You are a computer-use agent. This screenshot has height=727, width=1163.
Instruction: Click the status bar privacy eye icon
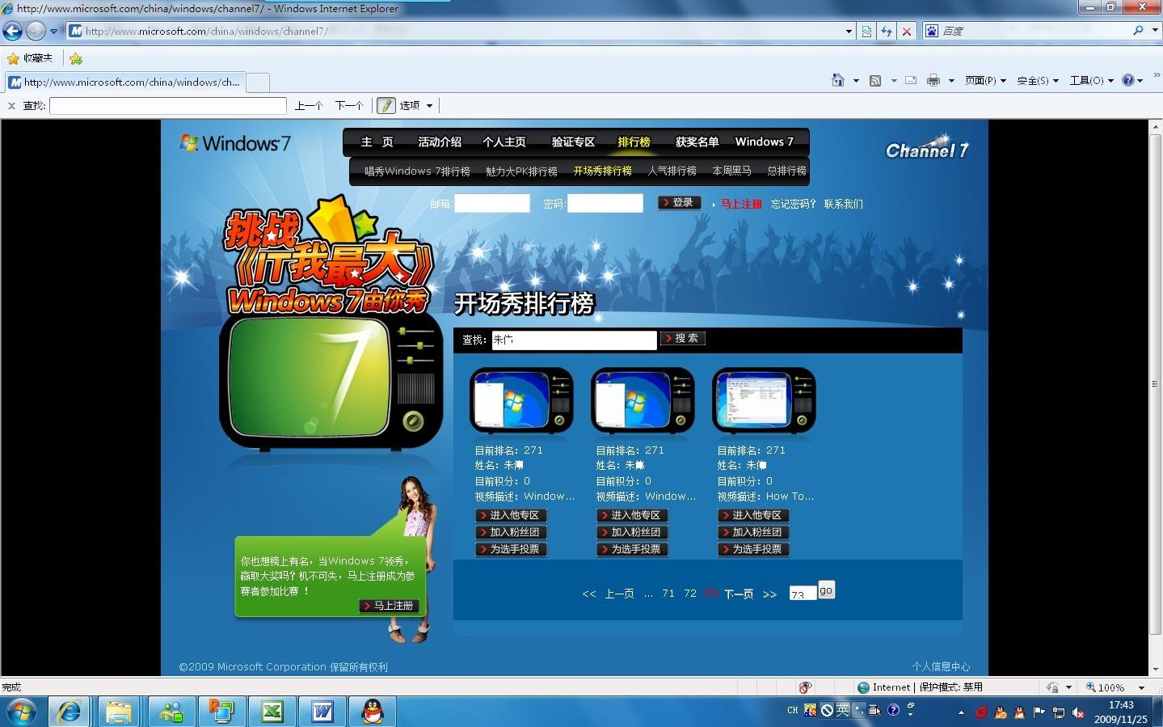point(805,687)
